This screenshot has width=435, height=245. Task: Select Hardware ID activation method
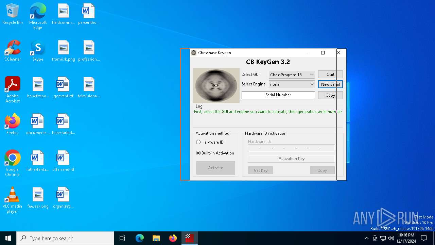pyautogui.click(x=210, y=142)
